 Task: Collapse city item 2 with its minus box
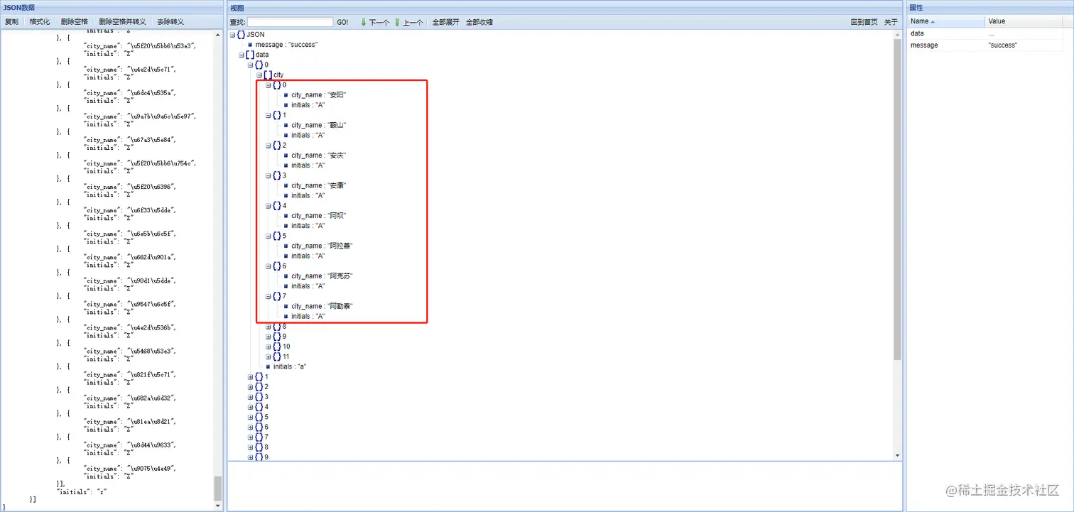pos(268,146)
